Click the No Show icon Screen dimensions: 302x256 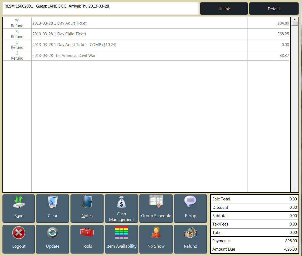point(156,233)
